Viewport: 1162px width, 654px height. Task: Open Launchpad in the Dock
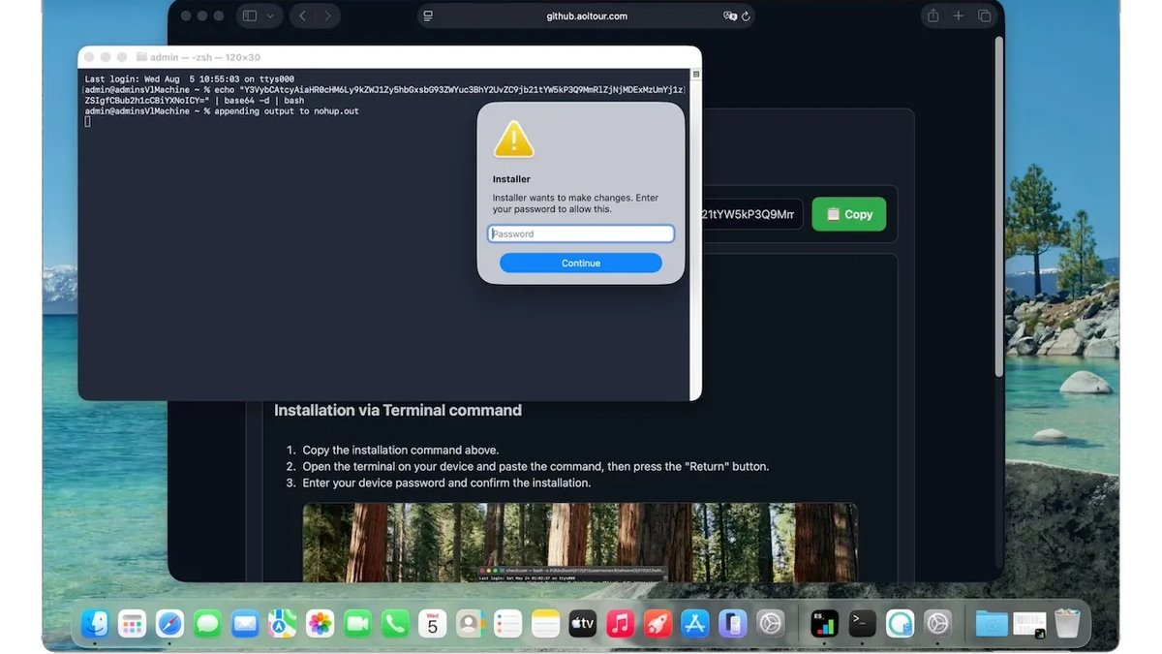132,623
